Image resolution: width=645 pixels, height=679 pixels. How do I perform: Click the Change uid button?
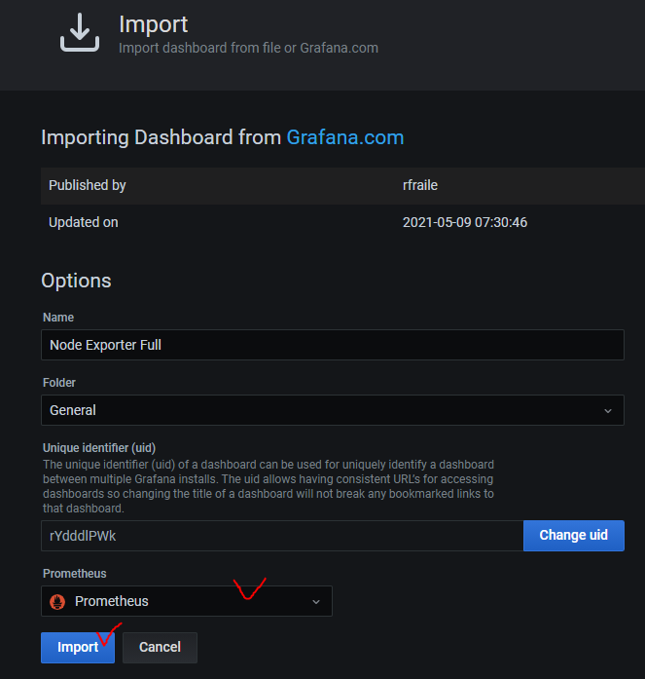[574, 536]
